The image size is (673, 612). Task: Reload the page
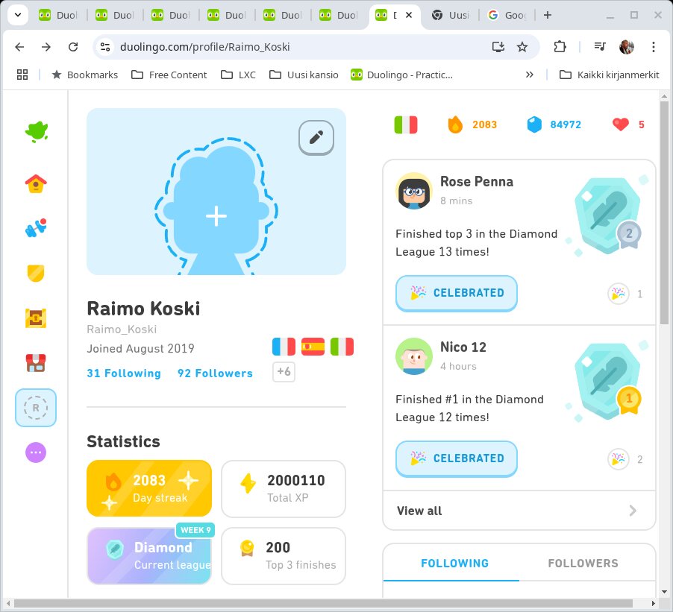[x=73, y=47]
